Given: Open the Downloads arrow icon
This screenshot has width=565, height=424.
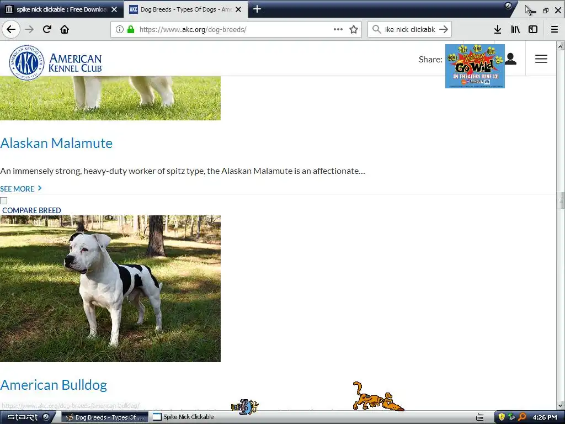Looking at the screenshot, I should pos(498,29).
